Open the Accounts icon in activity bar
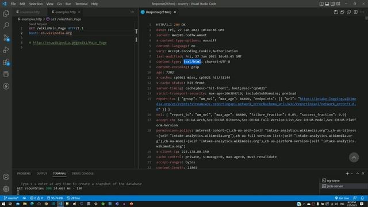Viewport: 368px width, 207px height. coord(6,177)
